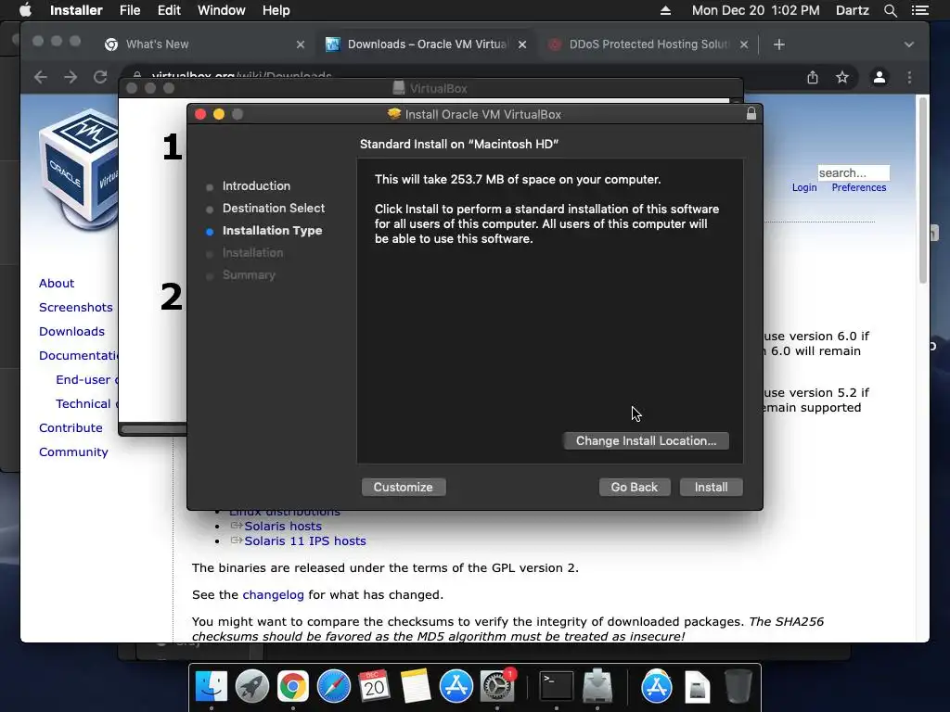
Task: Open the Solaris hosts link
Action: [x=283, y=527]
